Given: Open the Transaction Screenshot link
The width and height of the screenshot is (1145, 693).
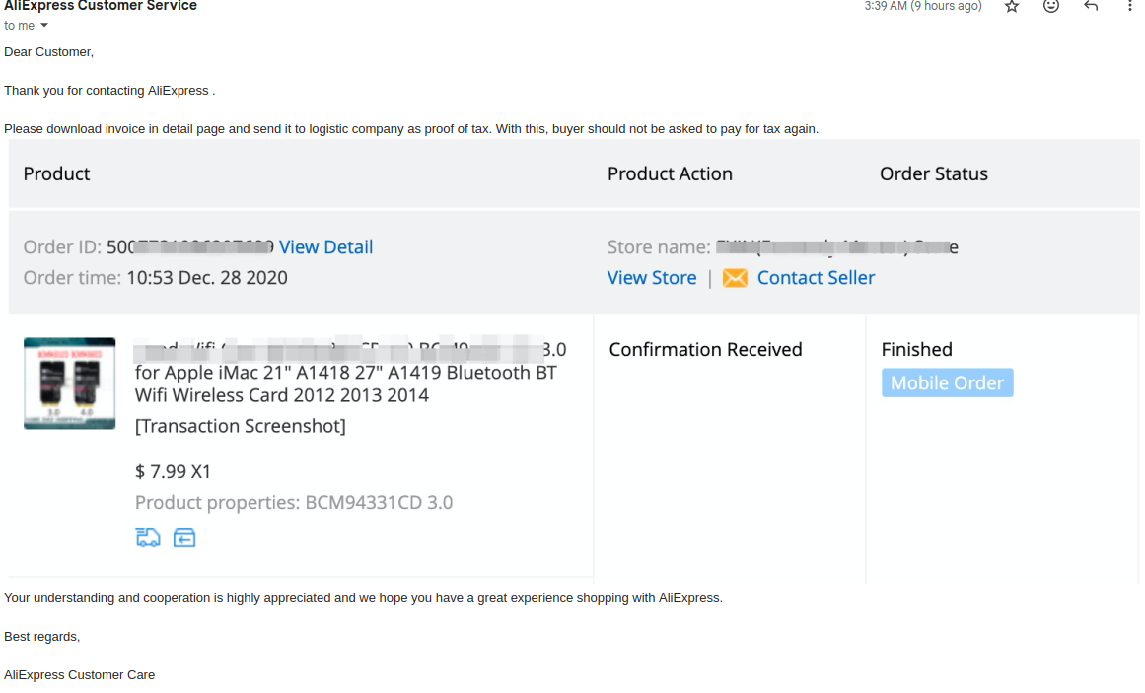Looking at the screenshot, I should [241, 426].
